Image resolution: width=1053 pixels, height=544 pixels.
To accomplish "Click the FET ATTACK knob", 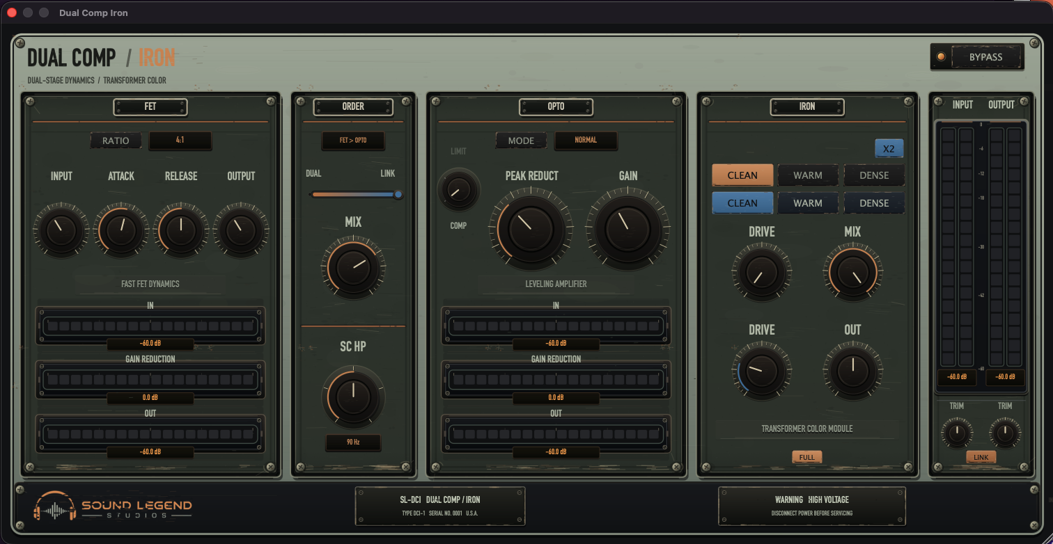I will 121,230.
